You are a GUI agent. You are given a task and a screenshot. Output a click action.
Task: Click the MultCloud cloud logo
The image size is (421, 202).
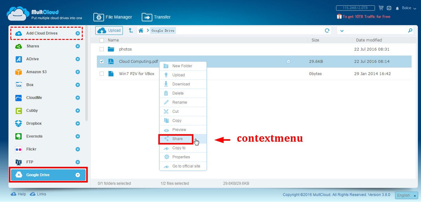[18, 14]
